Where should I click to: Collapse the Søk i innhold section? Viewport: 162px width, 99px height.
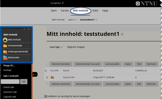tap(1, 76)
